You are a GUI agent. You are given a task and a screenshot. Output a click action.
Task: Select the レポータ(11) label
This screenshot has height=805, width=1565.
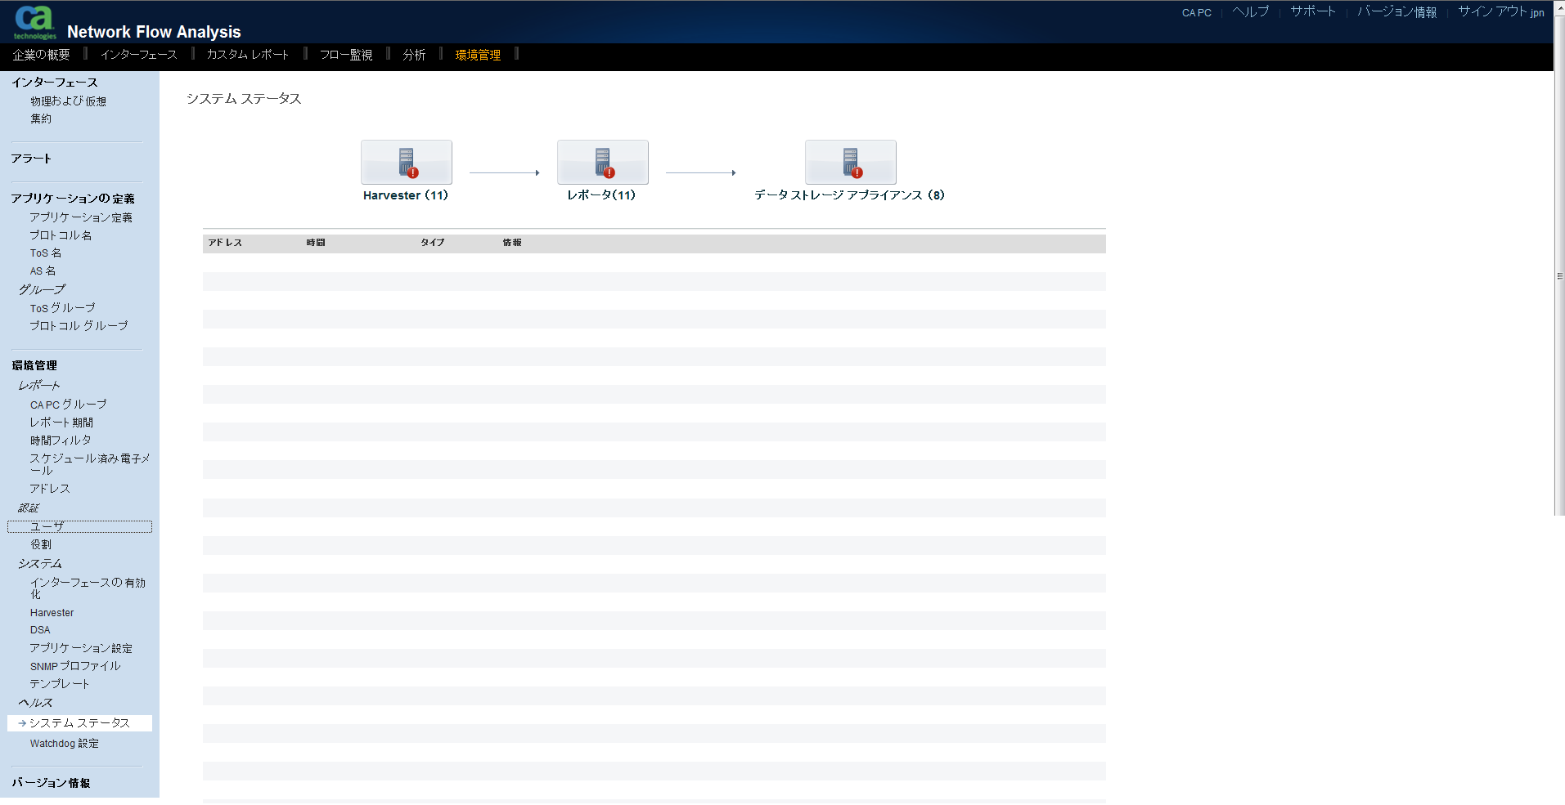coord(601,195)
